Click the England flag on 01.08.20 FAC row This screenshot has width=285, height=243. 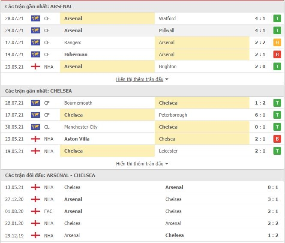[x=35, y=211]
